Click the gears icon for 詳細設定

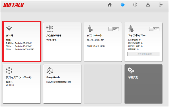click(x=131, y=70)
